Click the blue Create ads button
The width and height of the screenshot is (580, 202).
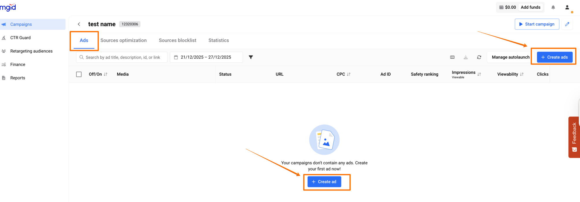pos(555,57)
